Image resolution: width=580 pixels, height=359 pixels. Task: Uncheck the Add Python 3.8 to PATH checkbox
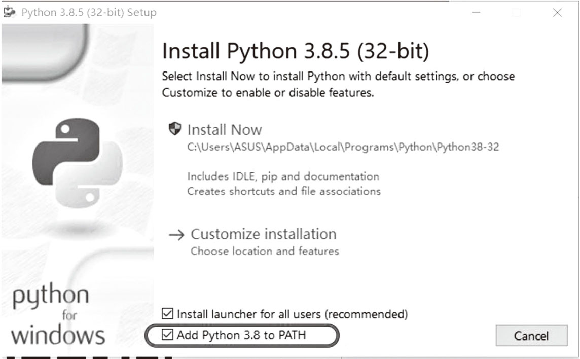coord(168,335)
